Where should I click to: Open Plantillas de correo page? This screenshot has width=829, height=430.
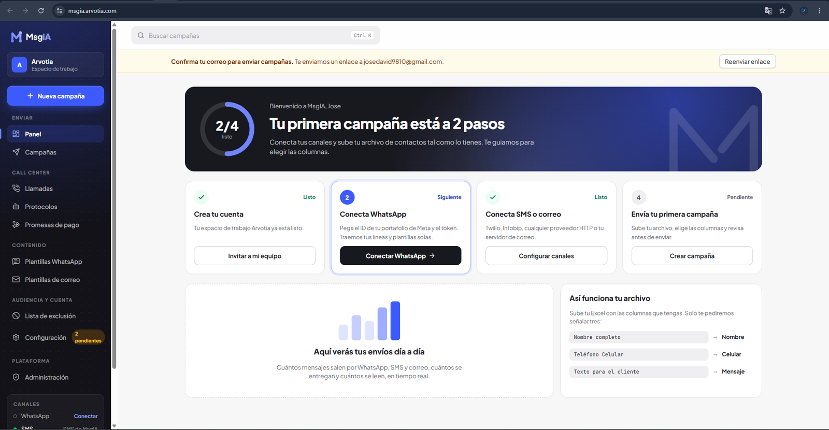click(x=55, y=280)
